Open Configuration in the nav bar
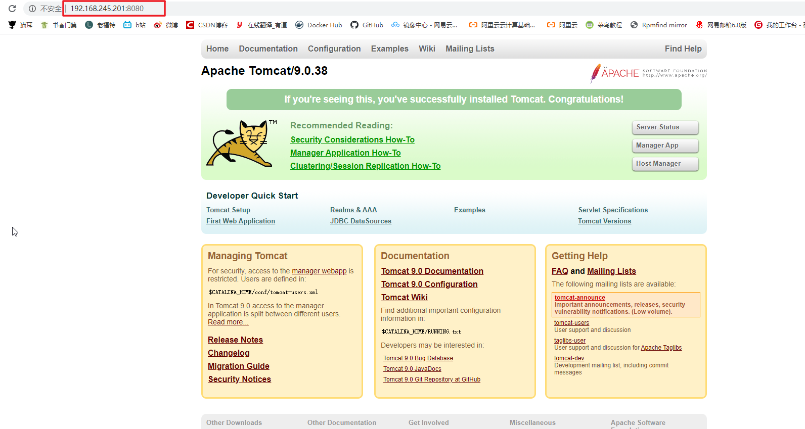 coord(334,49)
